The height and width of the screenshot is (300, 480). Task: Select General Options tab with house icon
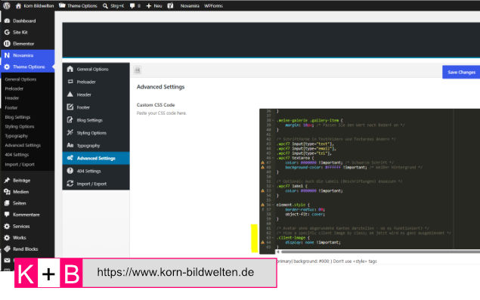(x=96, y=70)
